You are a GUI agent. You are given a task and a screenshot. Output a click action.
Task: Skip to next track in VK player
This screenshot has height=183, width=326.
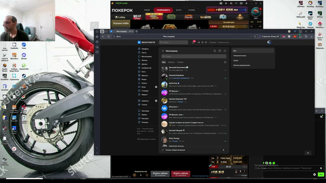206,42
